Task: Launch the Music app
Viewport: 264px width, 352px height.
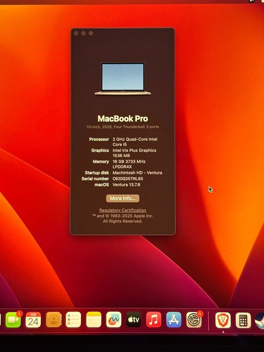Action: tap(154, 320)
